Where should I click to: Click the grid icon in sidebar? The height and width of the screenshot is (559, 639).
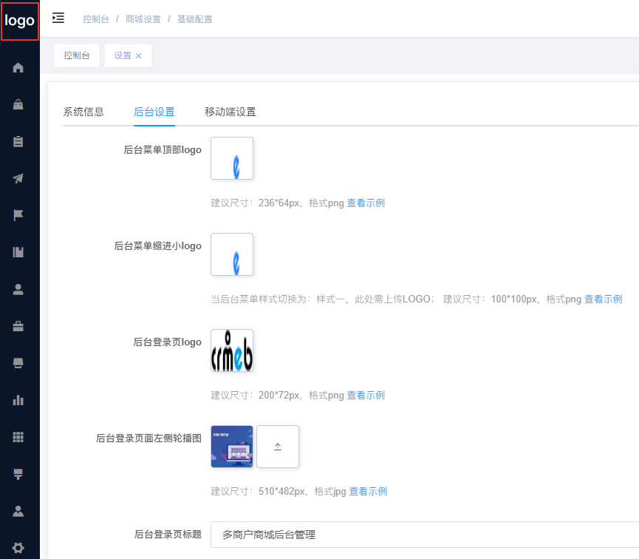pyautogui.click(x=18, y=437)
